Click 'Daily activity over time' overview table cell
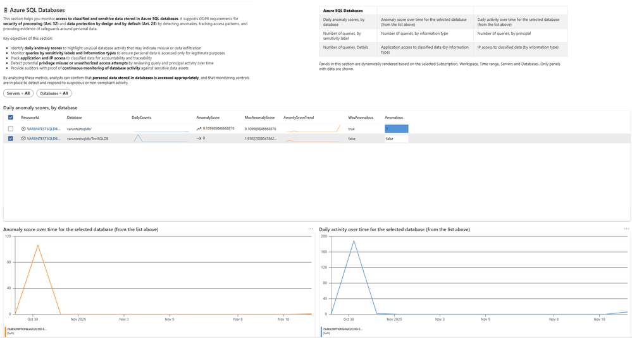This screenshot has width=632, height=338. click(x=521, y=21)
